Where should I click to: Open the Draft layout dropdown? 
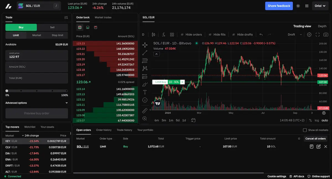click(295, 34)
